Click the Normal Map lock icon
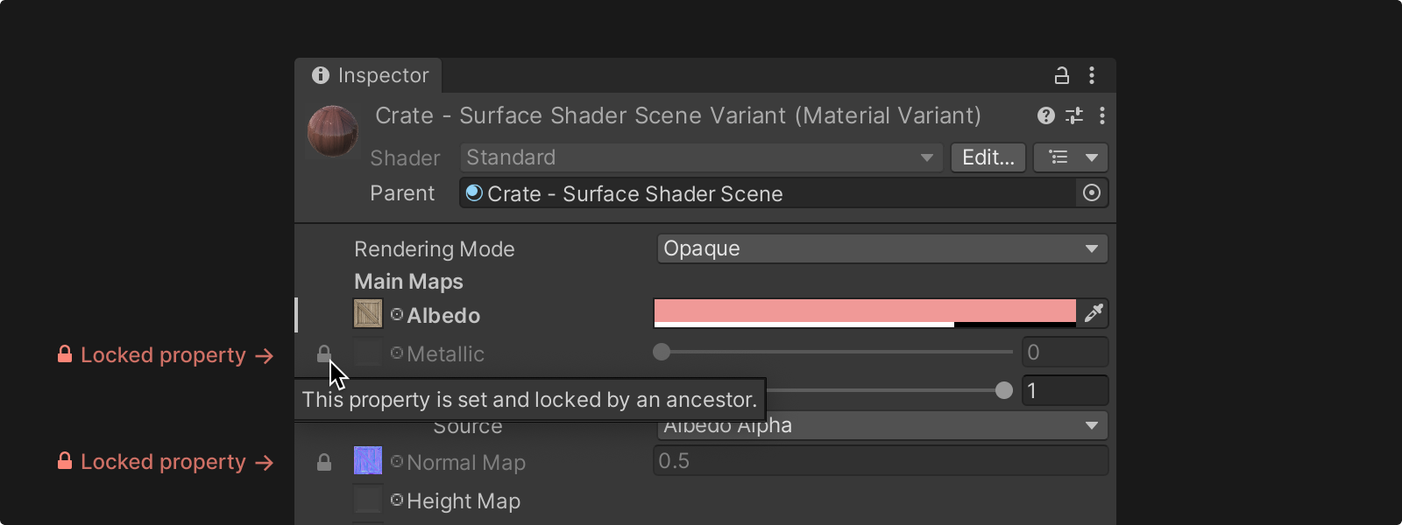The width and height of the screenshot is (1402, 525). pyautogui.click(x=324, y=462)
